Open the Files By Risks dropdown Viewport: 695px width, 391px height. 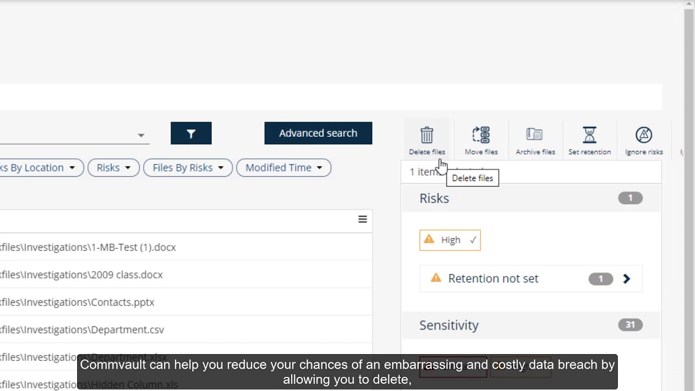[x=188, y=168]
